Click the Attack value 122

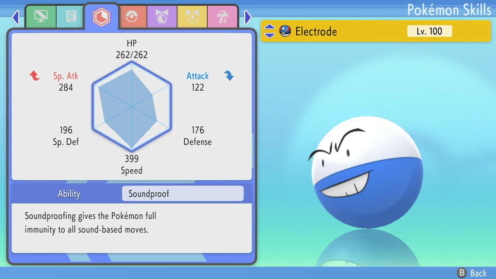[198, 88]
